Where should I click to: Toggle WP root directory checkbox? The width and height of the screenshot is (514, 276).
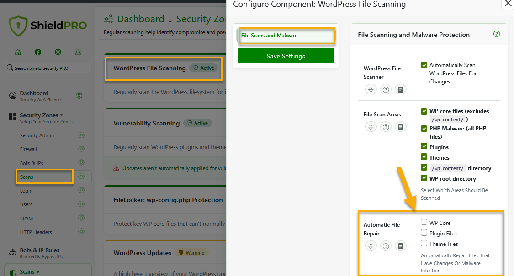point(424,178)
